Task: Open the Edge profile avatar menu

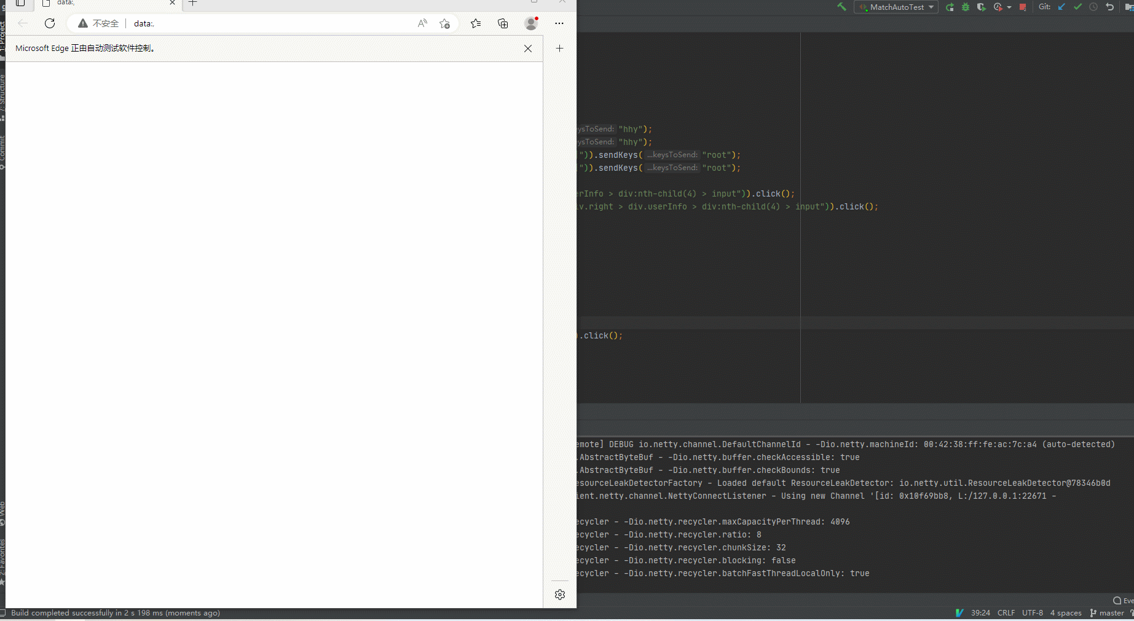Action: click(x=531, y=23)
